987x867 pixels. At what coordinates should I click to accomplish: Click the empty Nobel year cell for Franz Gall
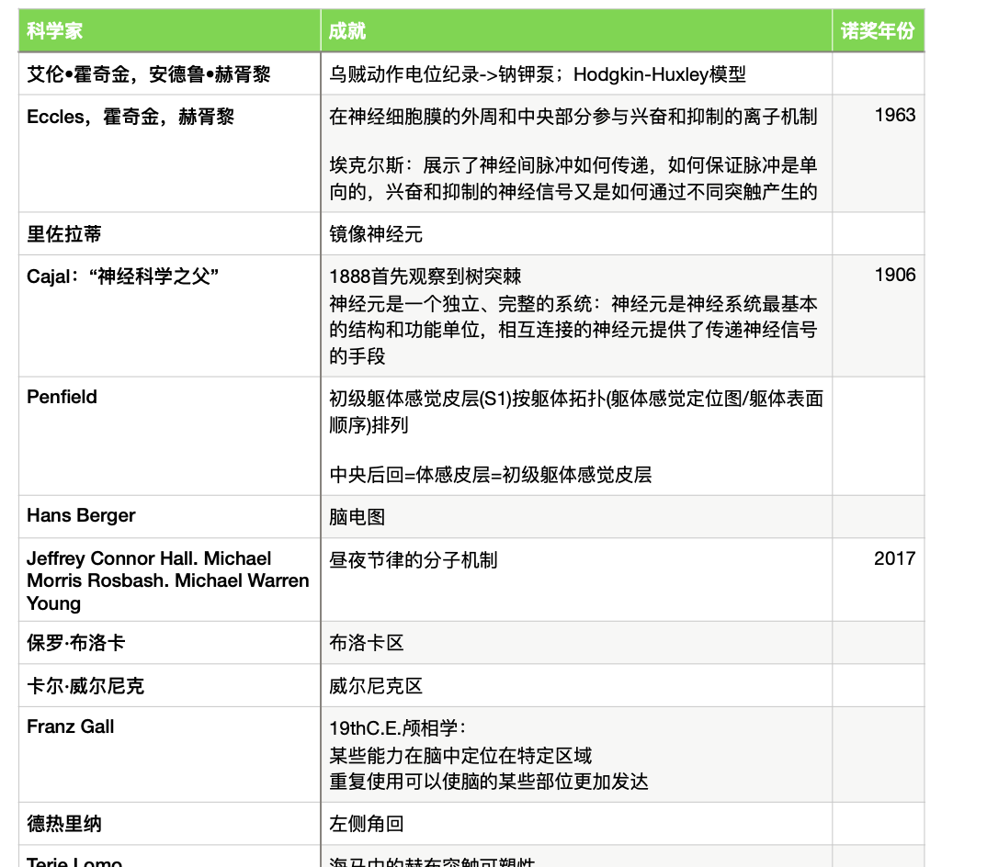879,754
